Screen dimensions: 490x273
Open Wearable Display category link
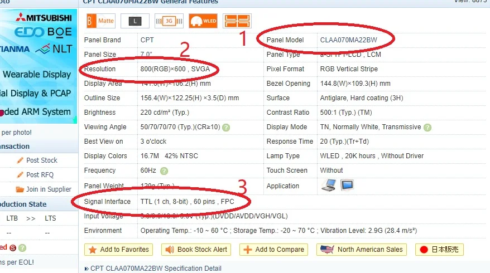(37, 74)
